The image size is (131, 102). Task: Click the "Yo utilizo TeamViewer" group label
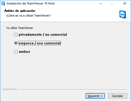20,28
